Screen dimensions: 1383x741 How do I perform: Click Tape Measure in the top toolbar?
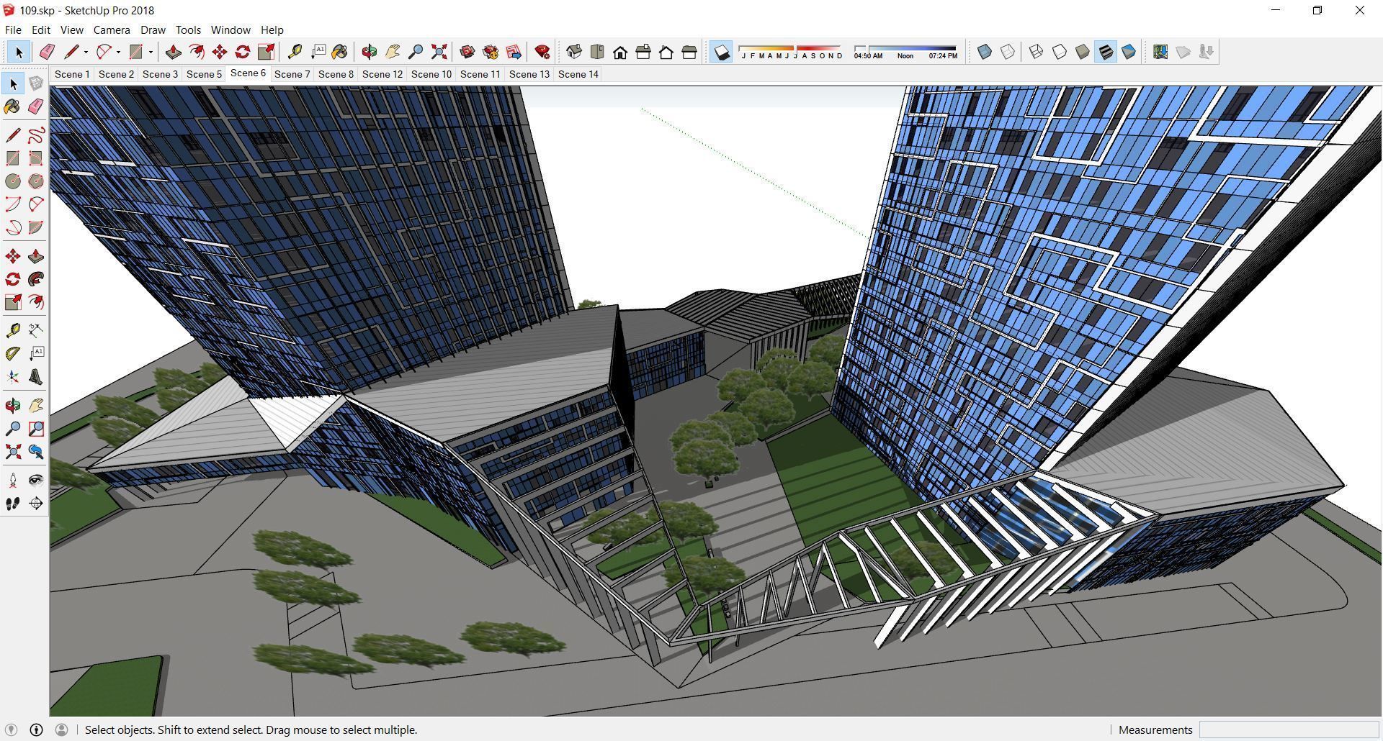pos(295,52)
